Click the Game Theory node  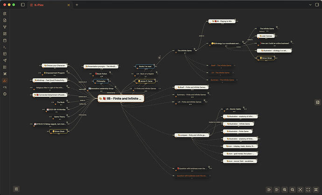(59, 117)
